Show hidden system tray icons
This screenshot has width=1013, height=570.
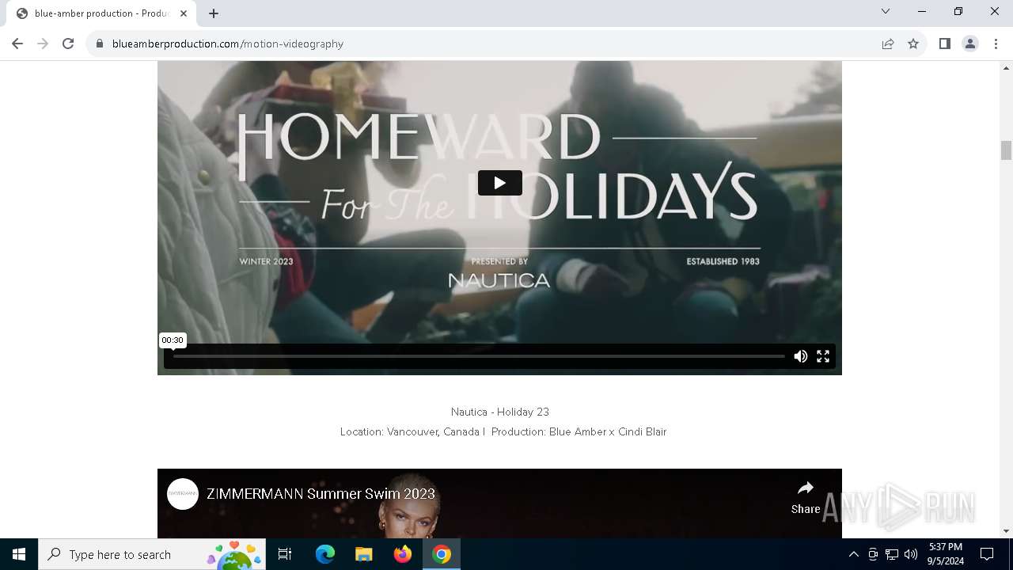click(853, 554)
